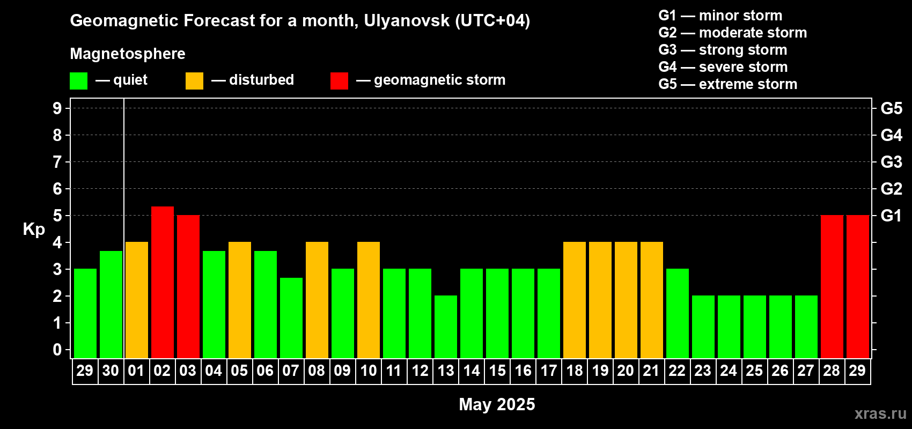912x429 pixels.
Task: Click Kp value 5 on the left axis
Action: (57, 216)
